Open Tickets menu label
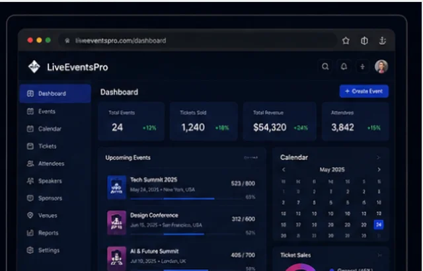Image resolution: width=423 pixels, height=271 pixels. 47,146
